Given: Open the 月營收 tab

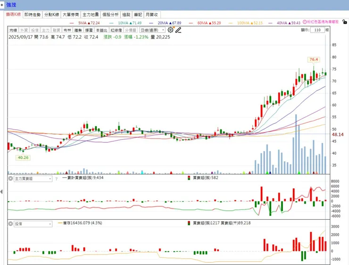Looking at the screenshot, I should click(152, 15).
